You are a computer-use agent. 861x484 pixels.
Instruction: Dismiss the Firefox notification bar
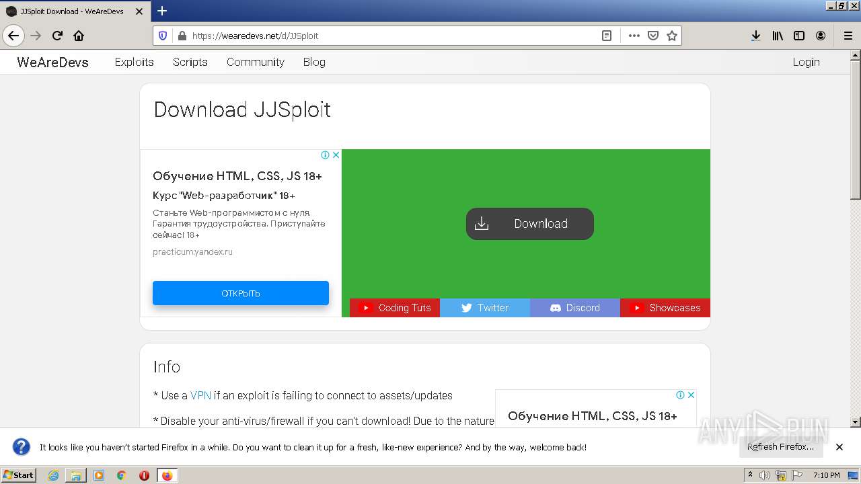pyautogui.click(x=839, y=447)
